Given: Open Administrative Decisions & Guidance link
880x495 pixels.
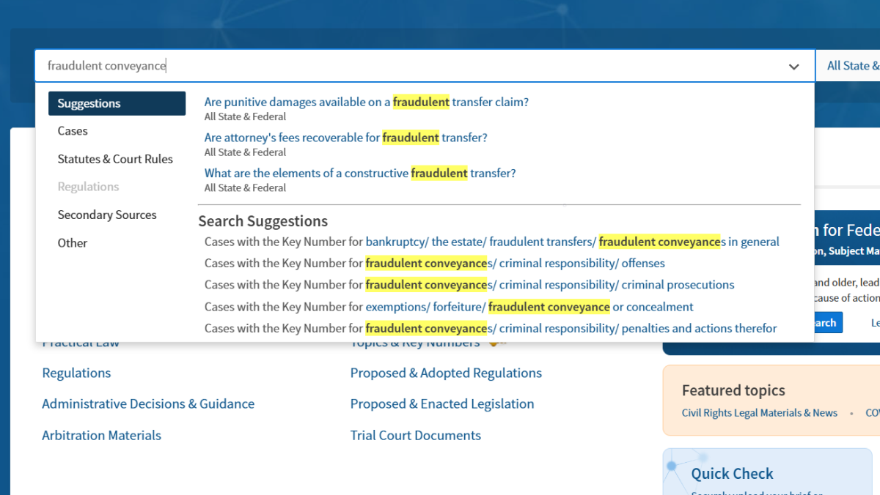Looking at the screenshot, I should 148,403.
